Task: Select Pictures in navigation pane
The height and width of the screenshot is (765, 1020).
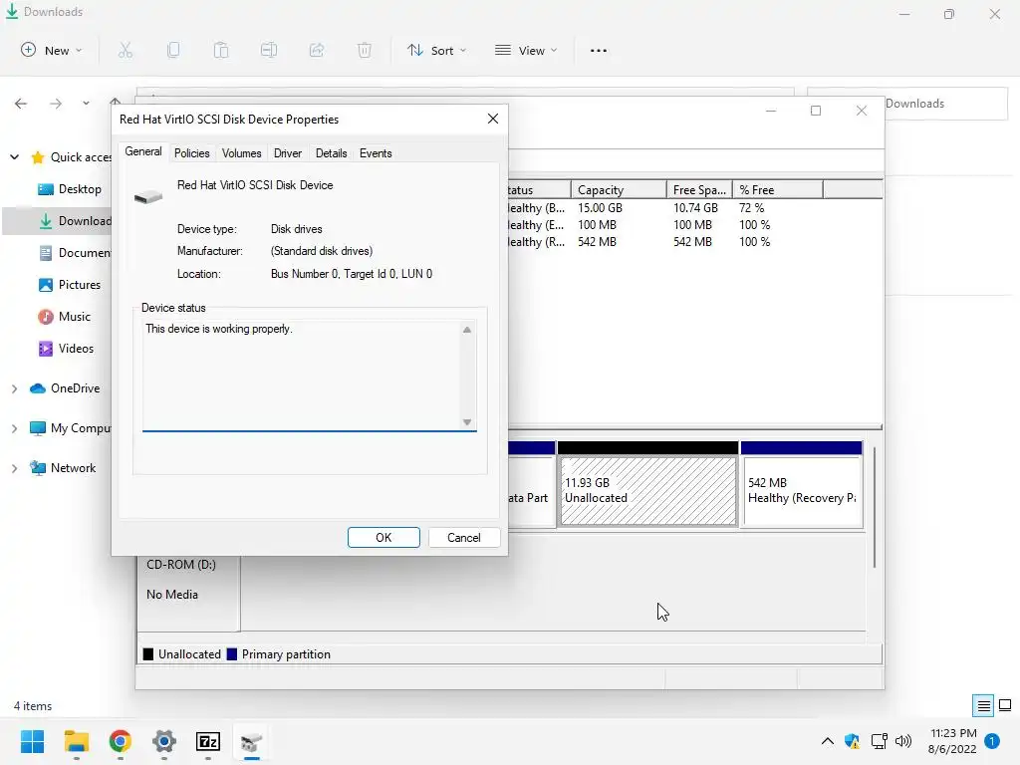Action: coord(69,285)
